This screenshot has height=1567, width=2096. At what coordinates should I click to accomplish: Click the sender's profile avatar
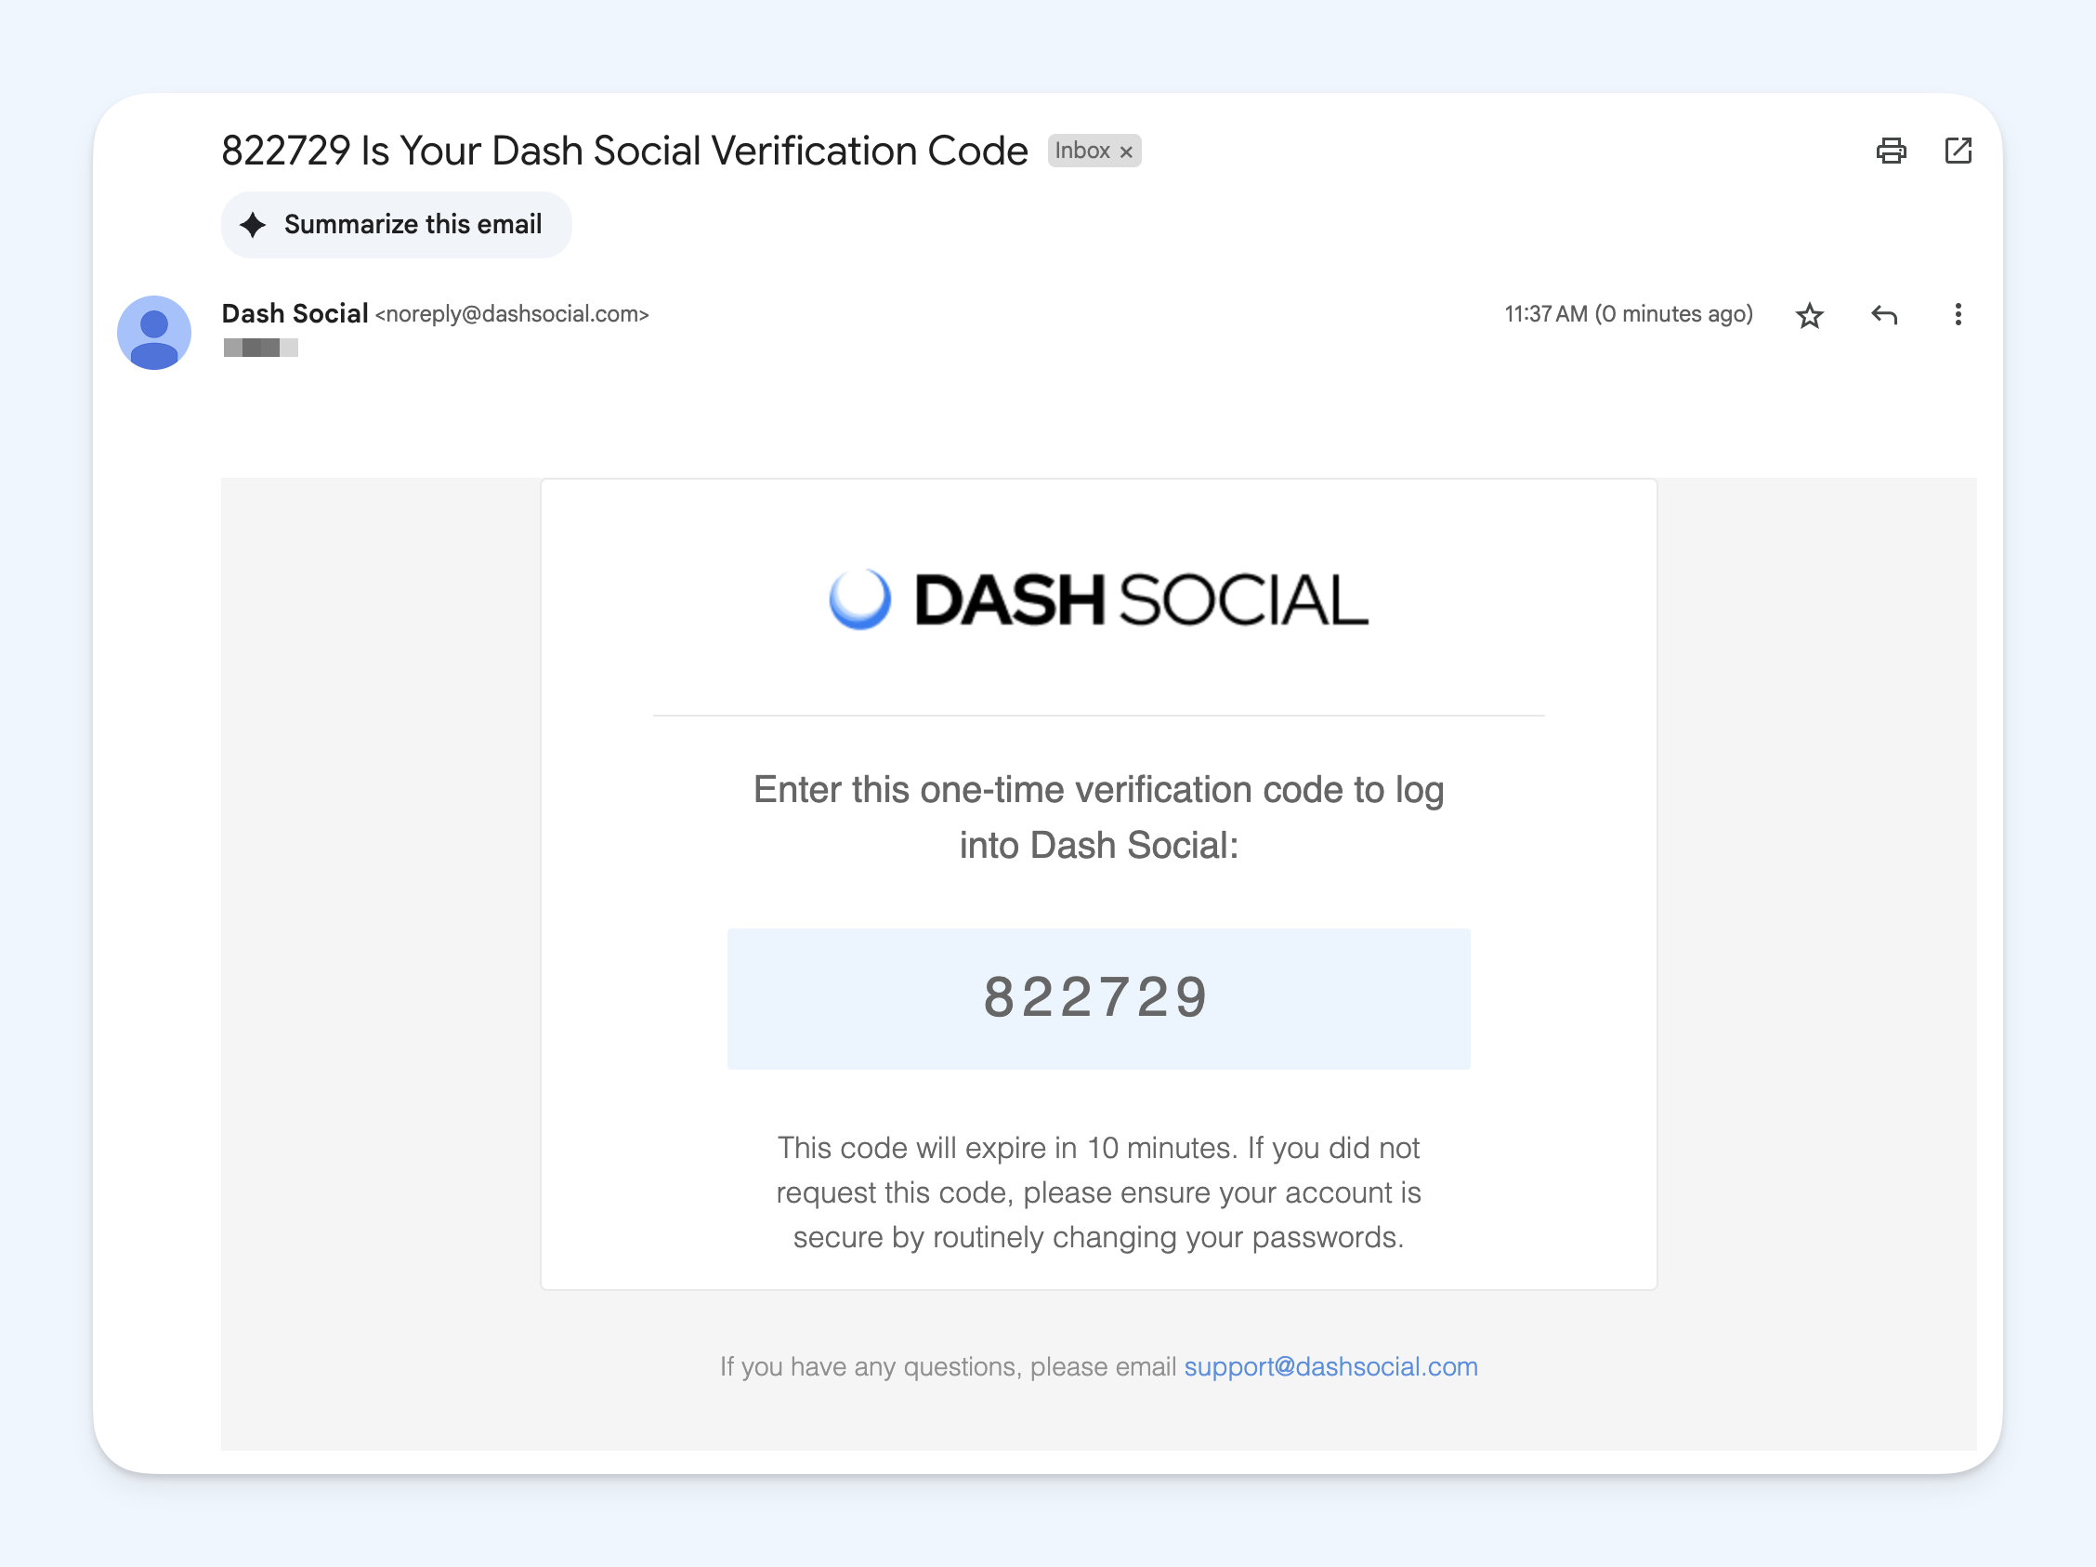[x=154, y=333]
